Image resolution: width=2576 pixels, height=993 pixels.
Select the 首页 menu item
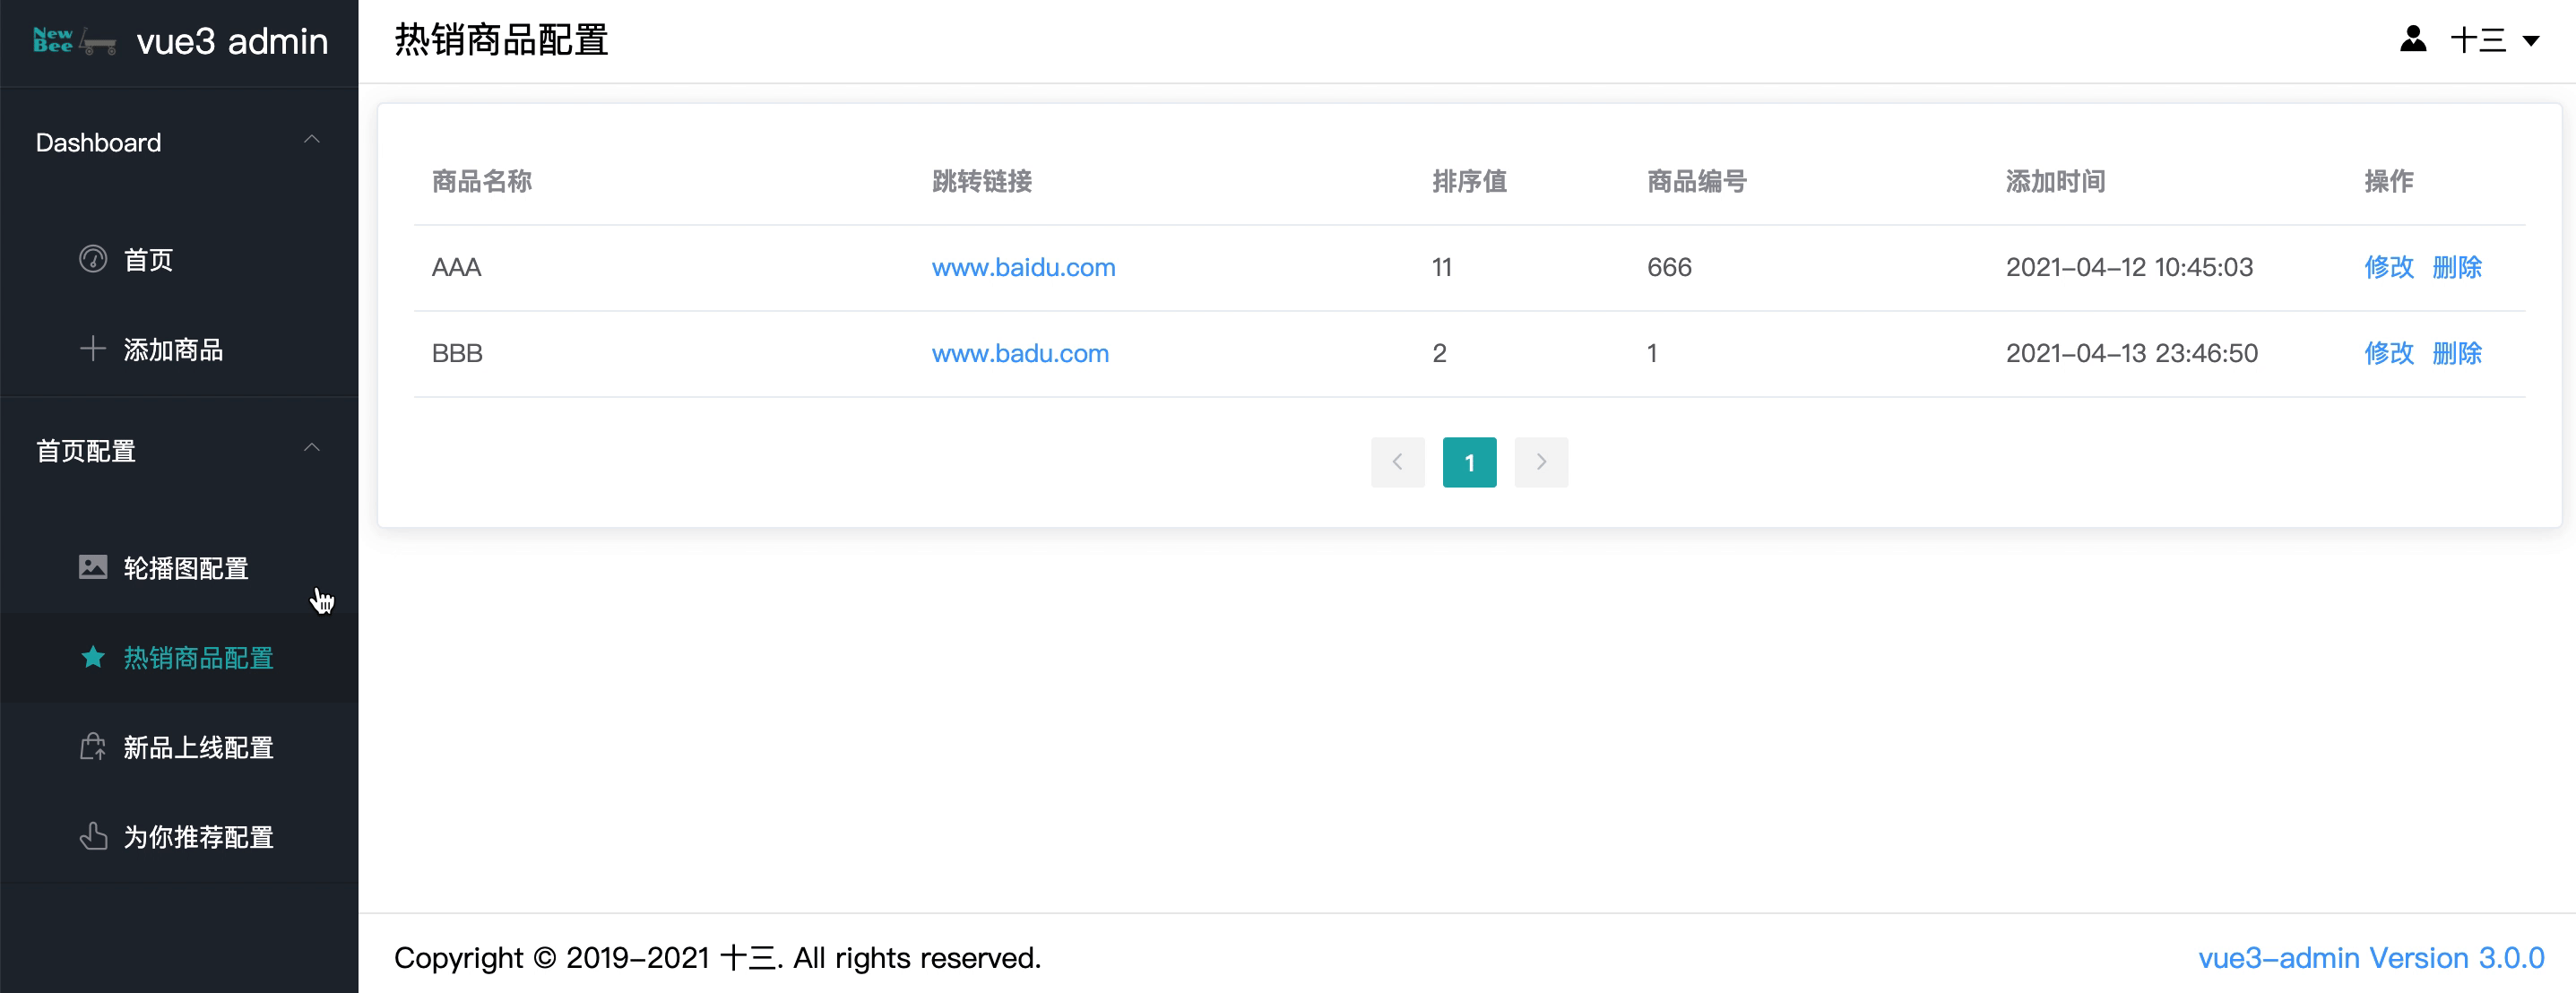(x=148, y=258)
